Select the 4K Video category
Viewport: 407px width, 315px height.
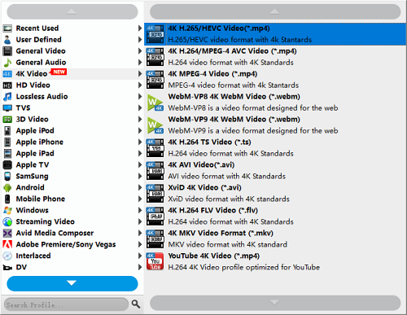tap(72, 74)
